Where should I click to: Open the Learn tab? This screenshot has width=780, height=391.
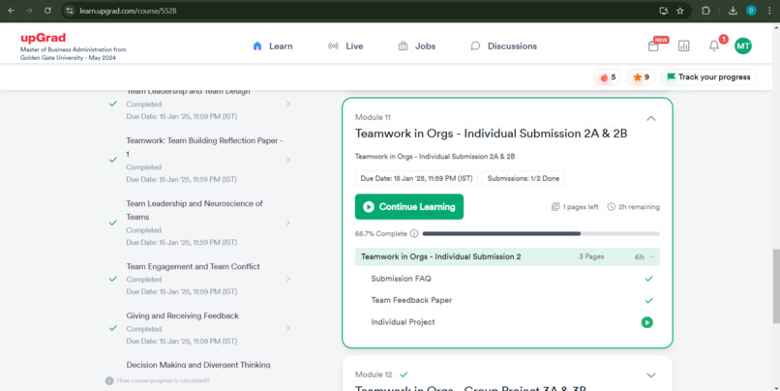click(x=273, y=46)
